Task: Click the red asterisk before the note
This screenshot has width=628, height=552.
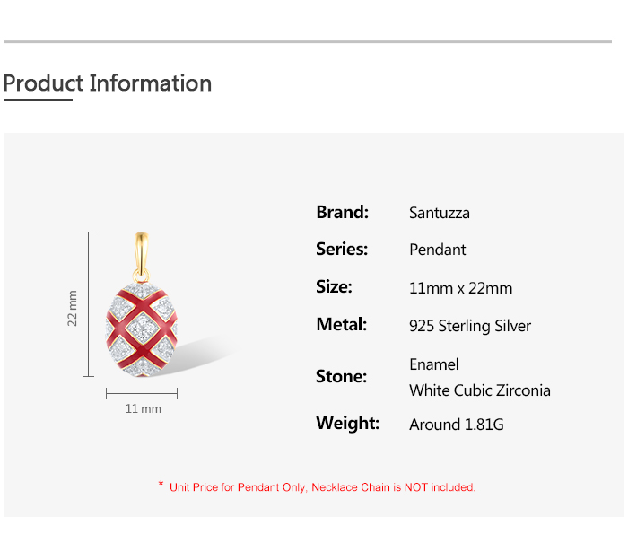Action: pyautogui.click(x=161, y=485)
